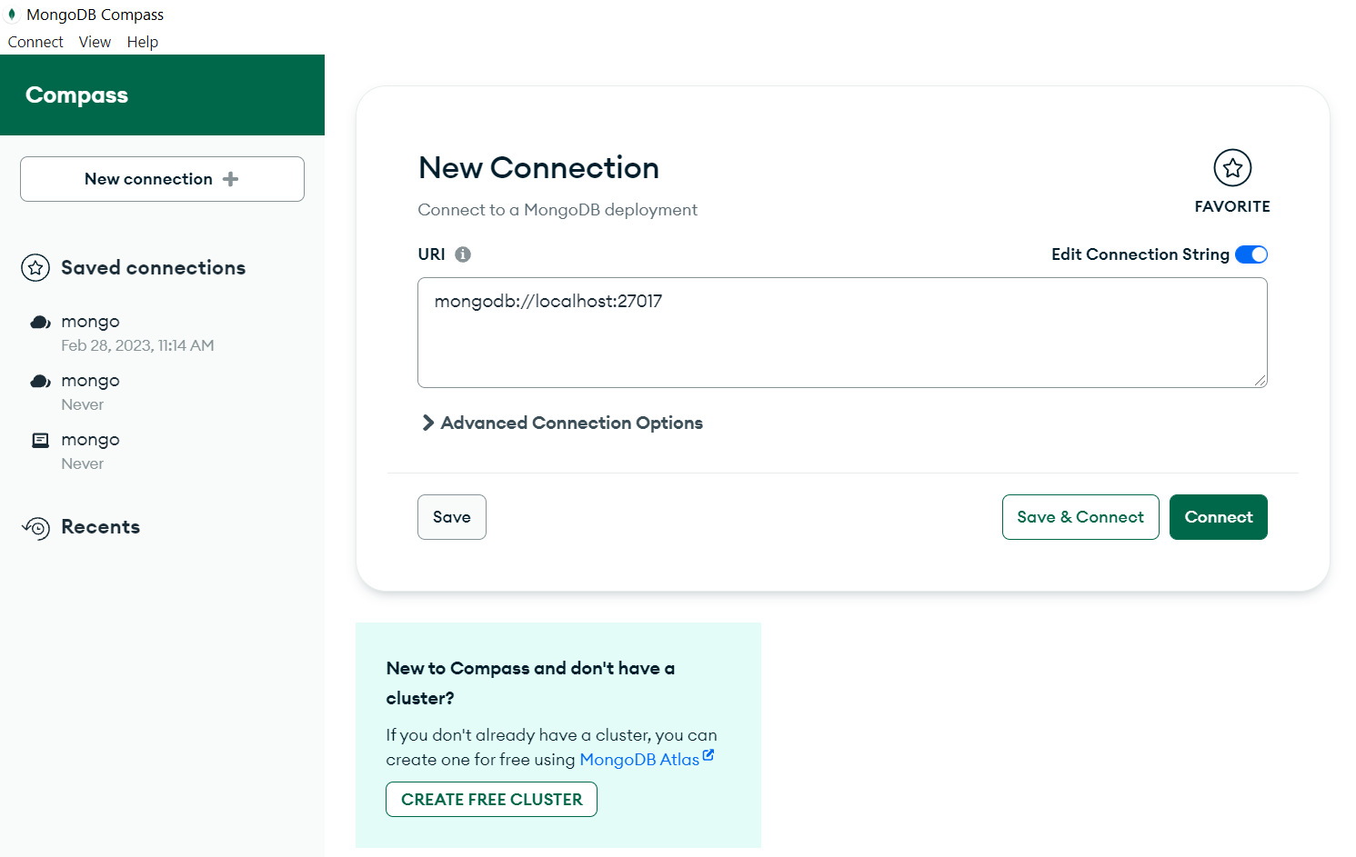Click the Saved connections star icon
The height and width of the screenshot is (857, 1356).
pyautogui.click(x=35, y=268)
